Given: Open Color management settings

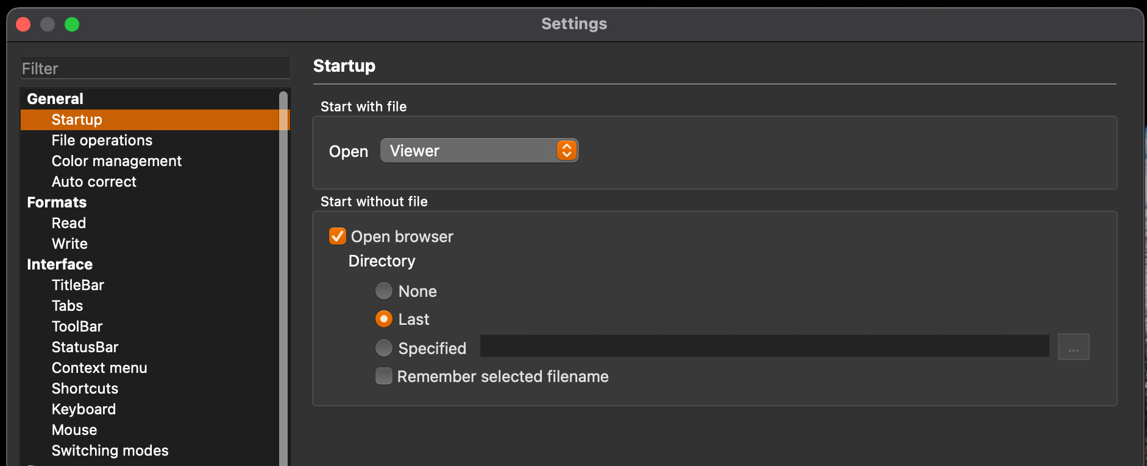Looking at the screenshot, I should click(116, 161).
